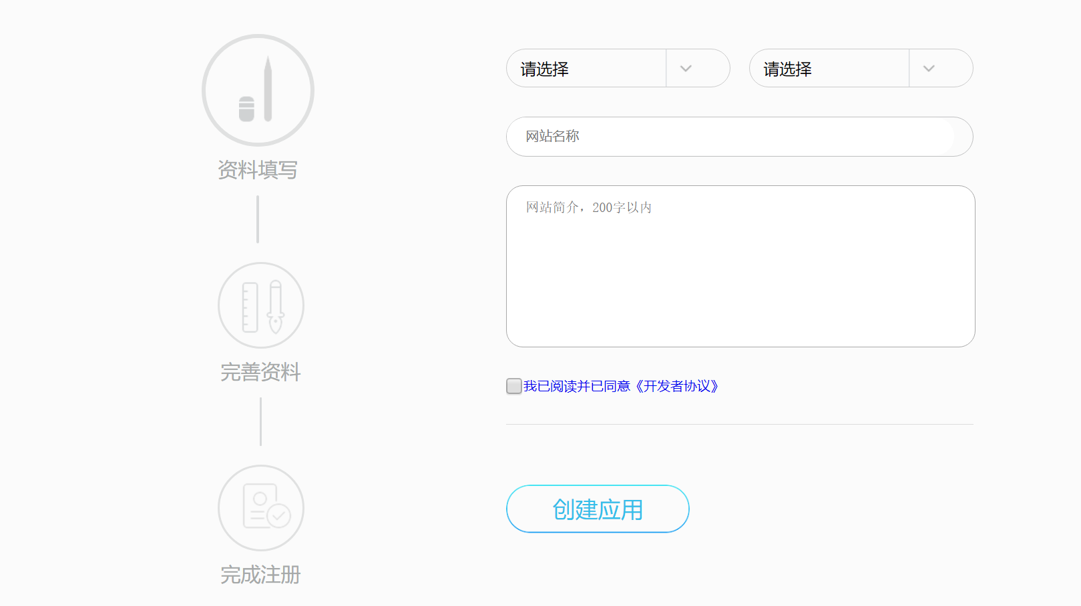Click connector line between 资料填写 and 完善资料

[258, 219]
